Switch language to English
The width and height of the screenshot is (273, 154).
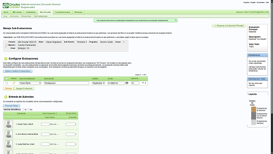pyautogui.click(x=253, y=3)
